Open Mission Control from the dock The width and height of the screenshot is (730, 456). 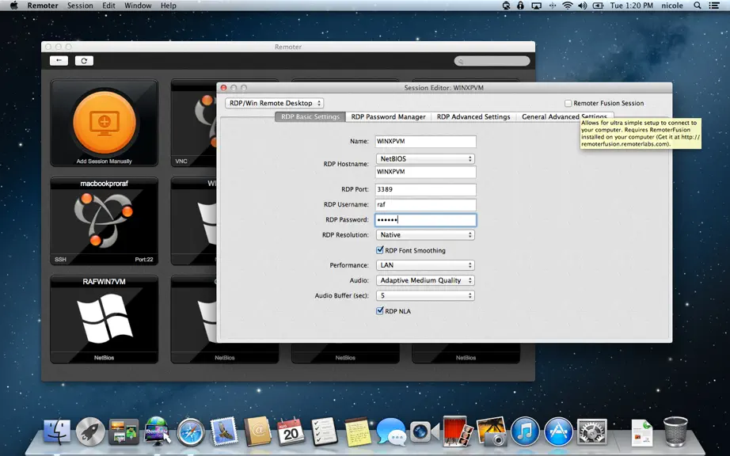click(124, 431)
